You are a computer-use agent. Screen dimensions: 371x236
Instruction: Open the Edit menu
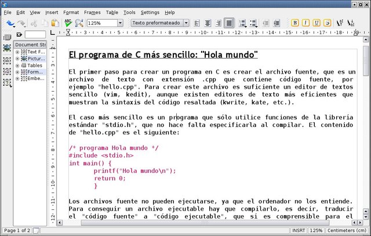(x=21, y=13)
